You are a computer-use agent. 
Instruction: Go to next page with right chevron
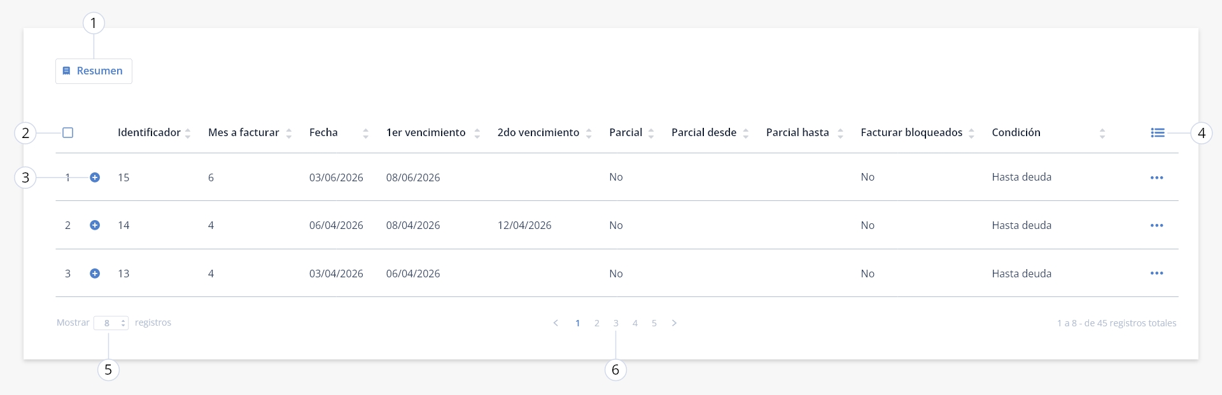point(674,323)
